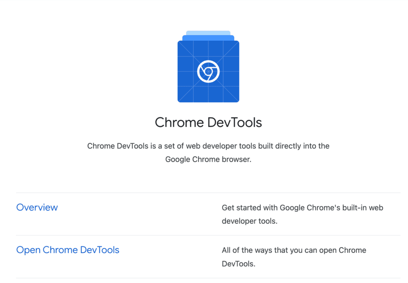Click the Chrome DevTools logo image
Viewport: 408px width, 283px height.
click(x=208, y=67)
